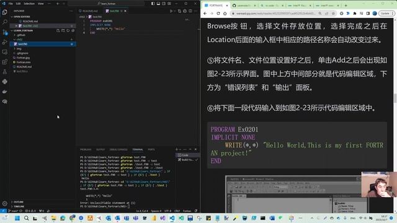Open the Remote Explorer activity icon
Viewport: 397px width, 223px height.
tap(4, 52)
